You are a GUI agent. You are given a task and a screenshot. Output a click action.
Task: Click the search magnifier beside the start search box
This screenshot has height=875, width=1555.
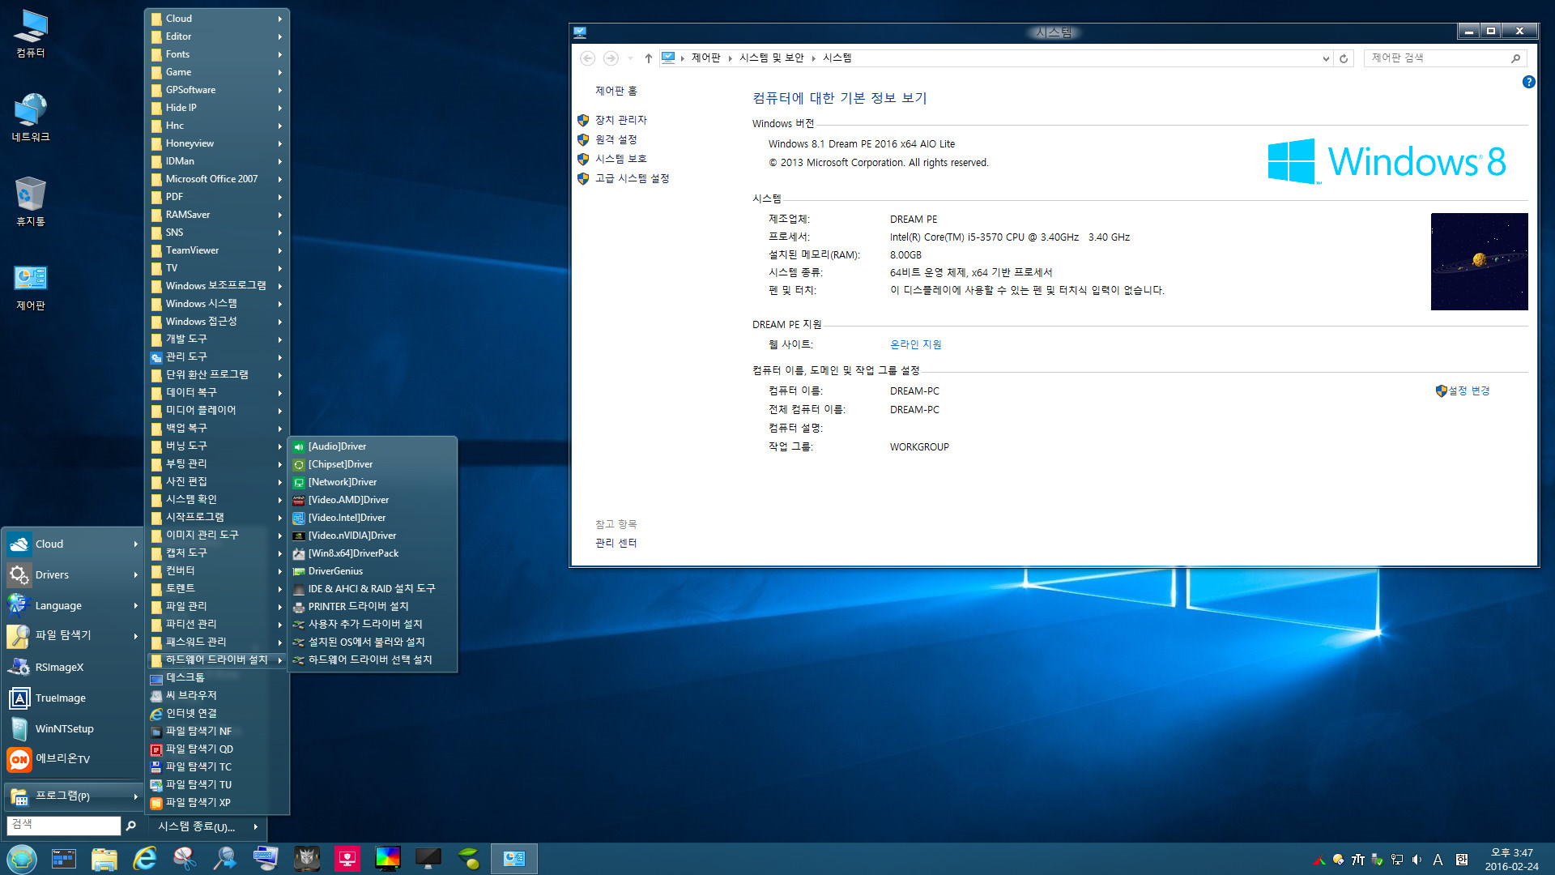click(x=131, y=826)
